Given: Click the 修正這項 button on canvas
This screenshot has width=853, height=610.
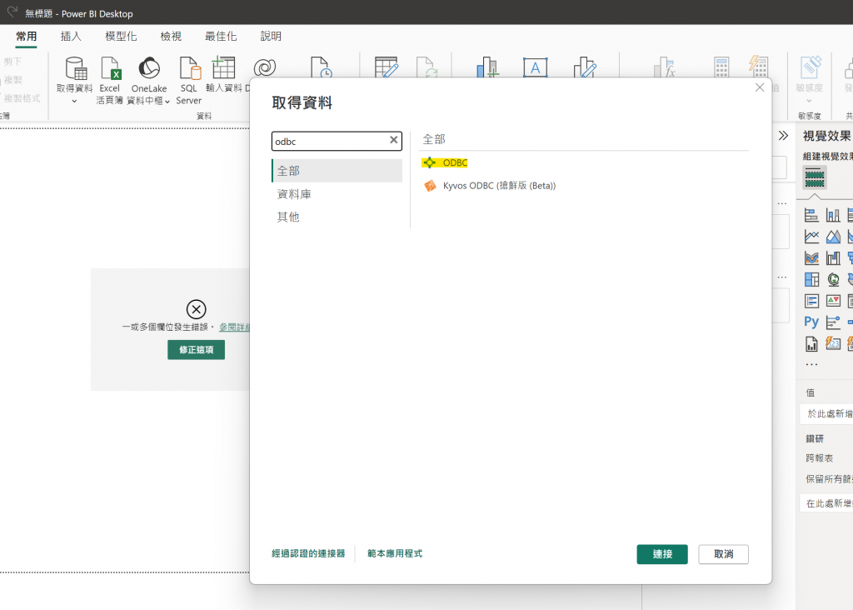Looking at the screenshot, I should [x=196, y=350].
